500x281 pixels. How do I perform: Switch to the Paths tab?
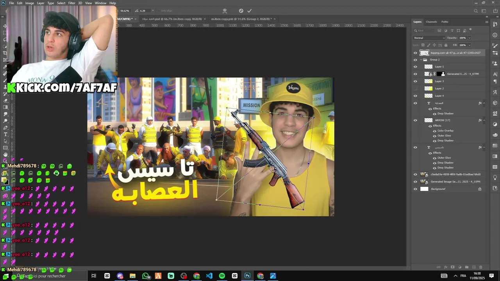click(445, 22)
